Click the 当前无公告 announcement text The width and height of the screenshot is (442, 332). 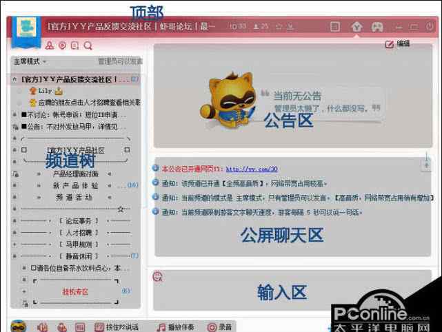(297, 96)
